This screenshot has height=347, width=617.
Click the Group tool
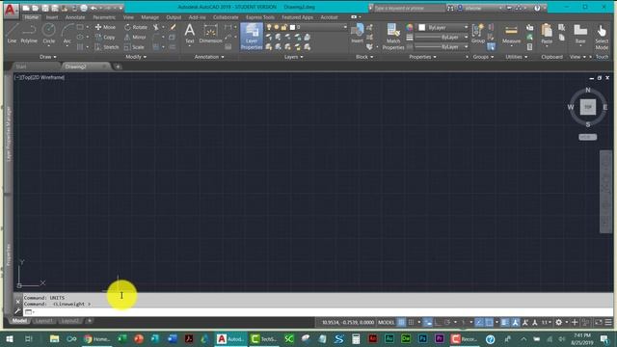click(478, 33)
